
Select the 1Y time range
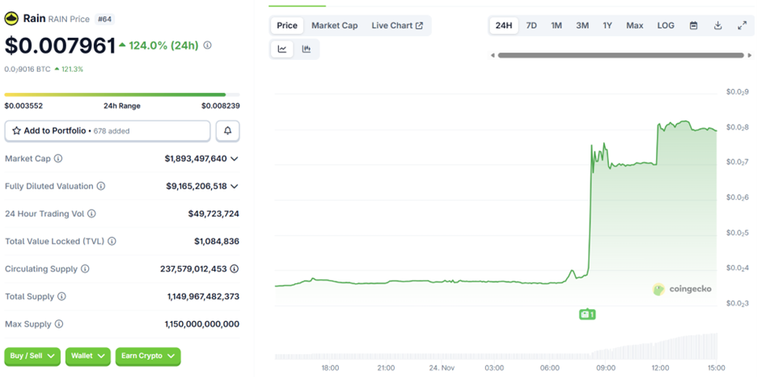pyautogui.click(x=607, y=26)
